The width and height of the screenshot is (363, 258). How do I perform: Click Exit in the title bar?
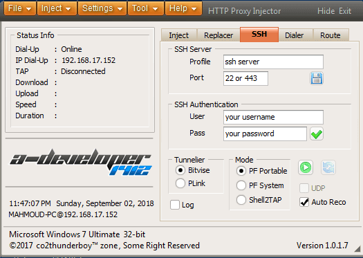pos(345,11)
